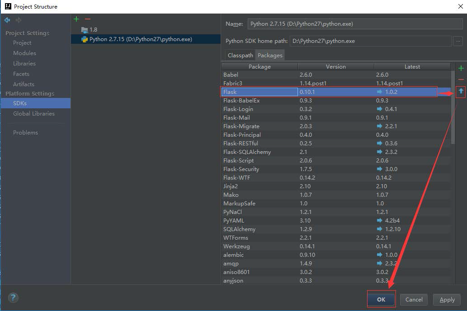Select the Babel package row
This screenshot has height=311, width=467.
pos(336,74)
